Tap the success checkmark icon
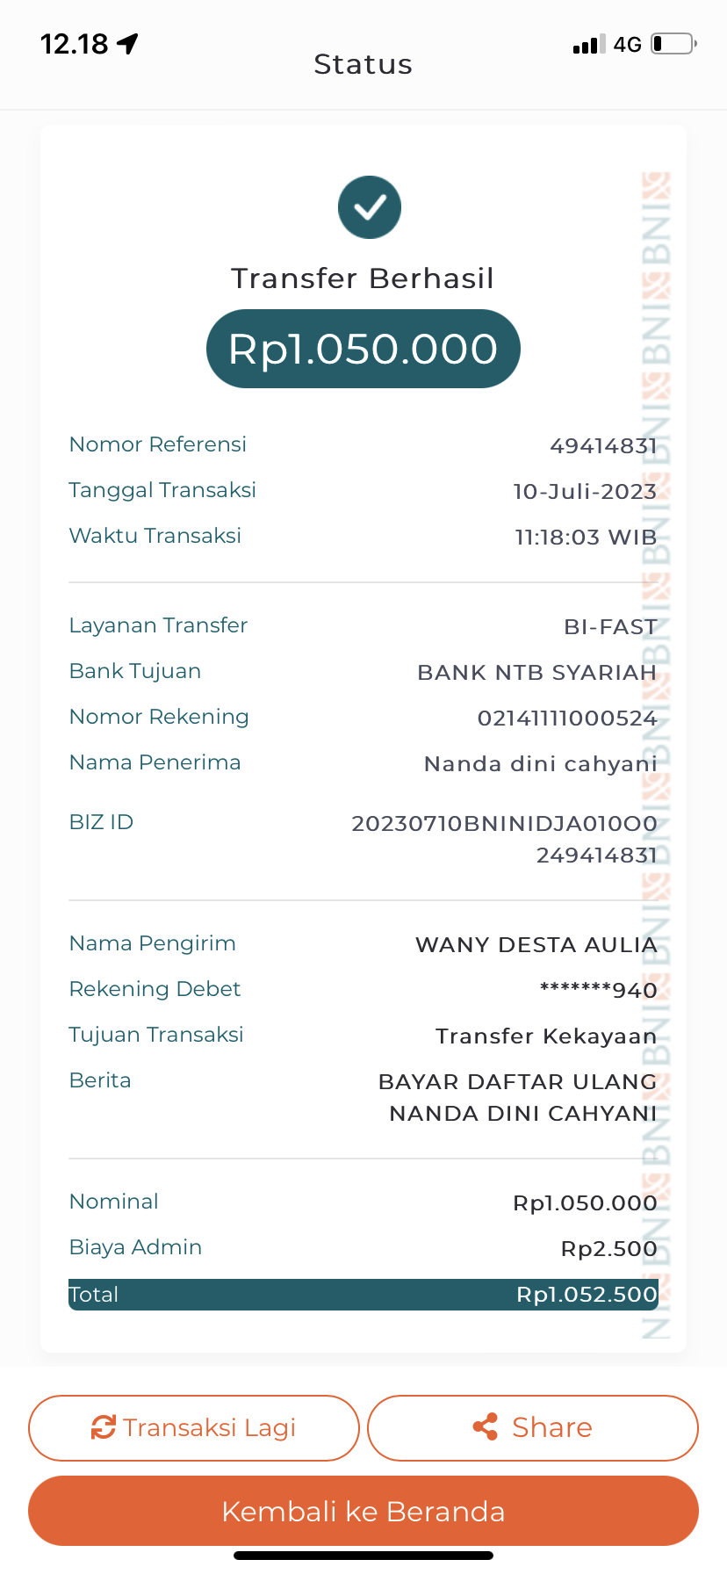 [x=370, y=207]
